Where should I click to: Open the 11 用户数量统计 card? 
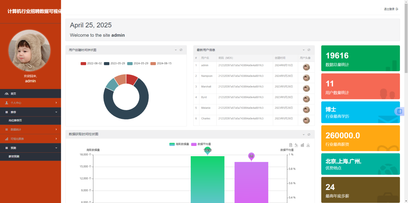[x=361, y=86]
